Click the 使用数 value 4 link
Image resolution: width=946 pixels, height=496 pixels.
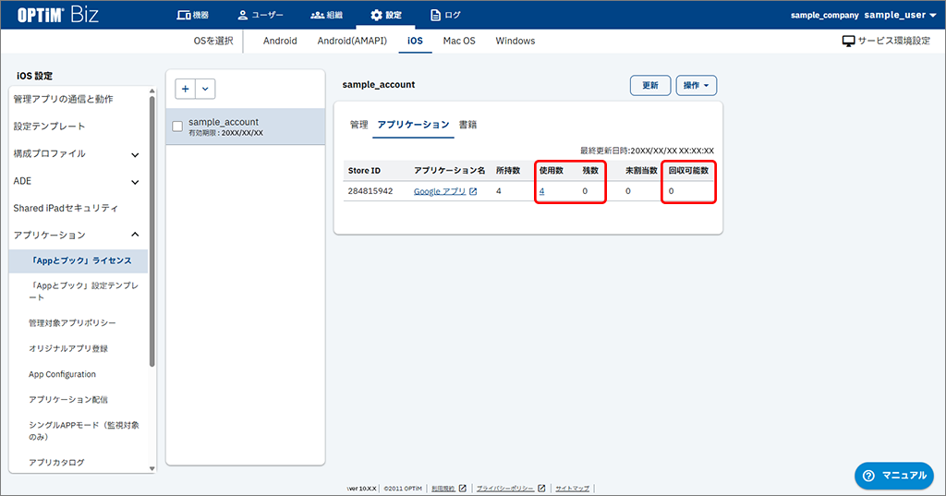[x=541, y=191]
